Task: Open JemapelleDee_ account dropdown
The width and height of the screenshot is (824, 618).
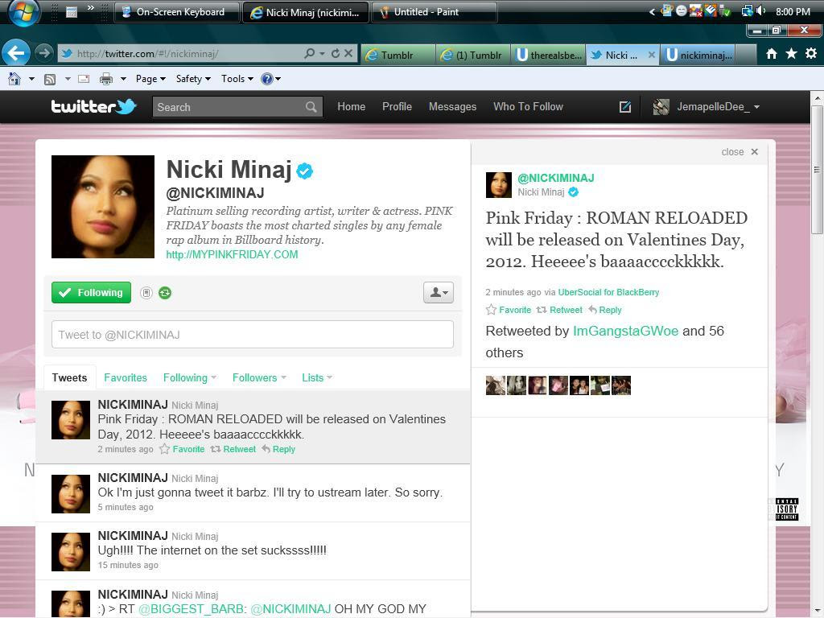Action: click(x=707, y=107)
